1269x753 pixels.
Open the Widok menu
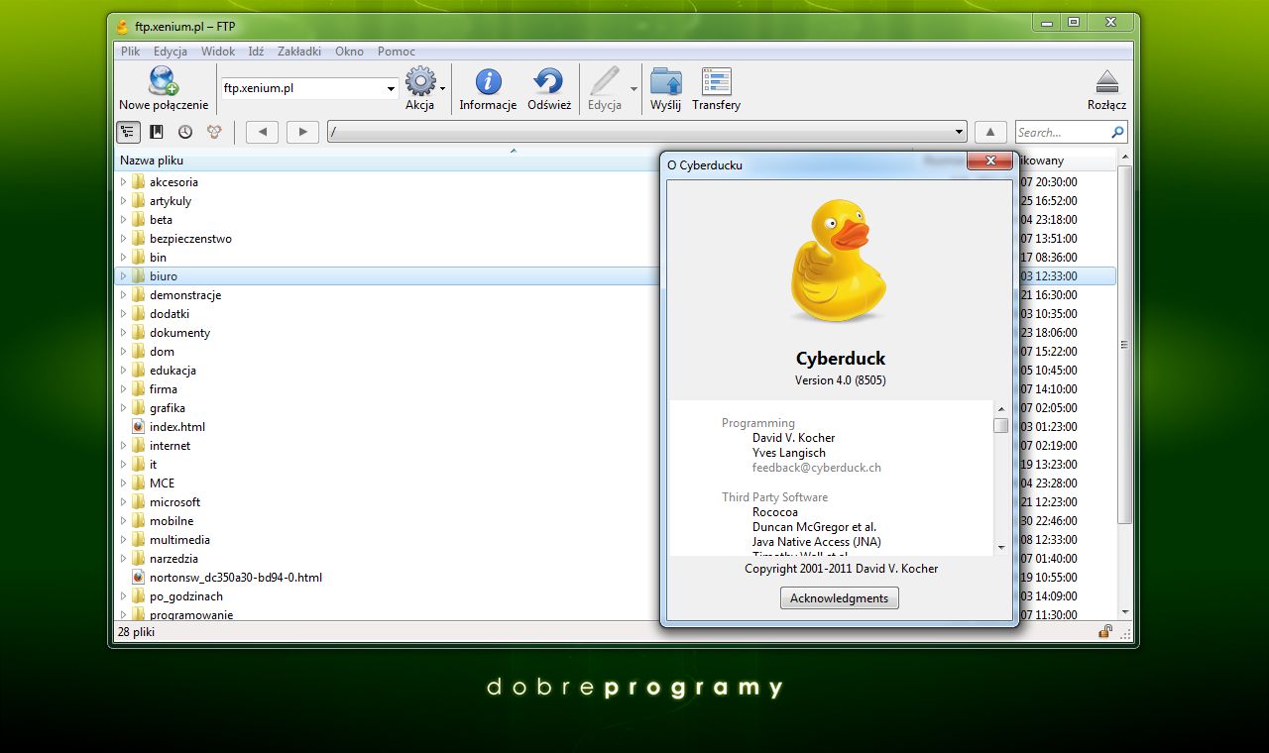pyautogui.click(x=218, y=52)
